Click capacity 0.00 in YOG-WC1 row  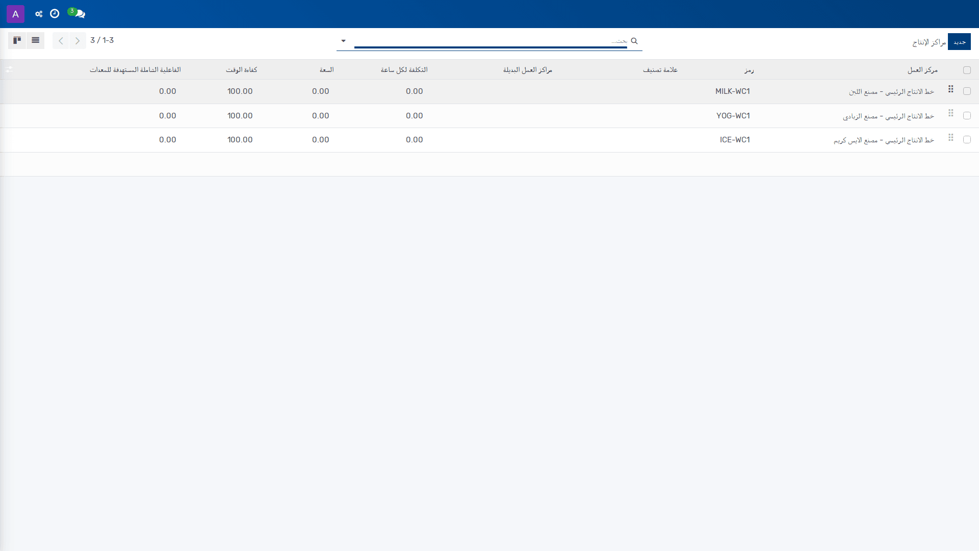(321, 116)
